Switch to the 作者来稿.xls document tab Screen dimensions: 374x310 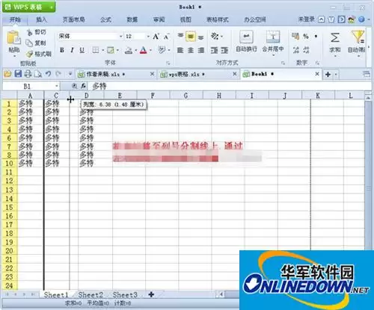(x=116, y=74)
